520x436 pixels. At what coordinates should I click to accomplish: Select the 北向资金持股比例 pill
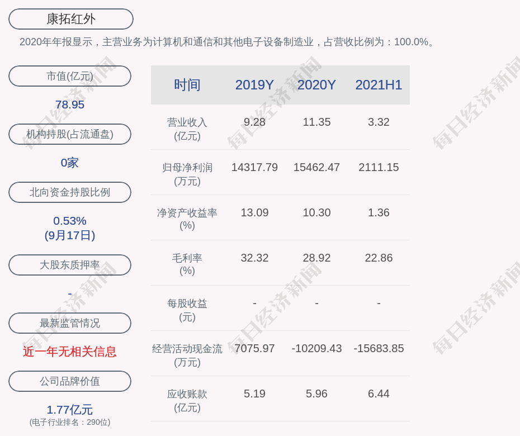click(x=70, y=192)
